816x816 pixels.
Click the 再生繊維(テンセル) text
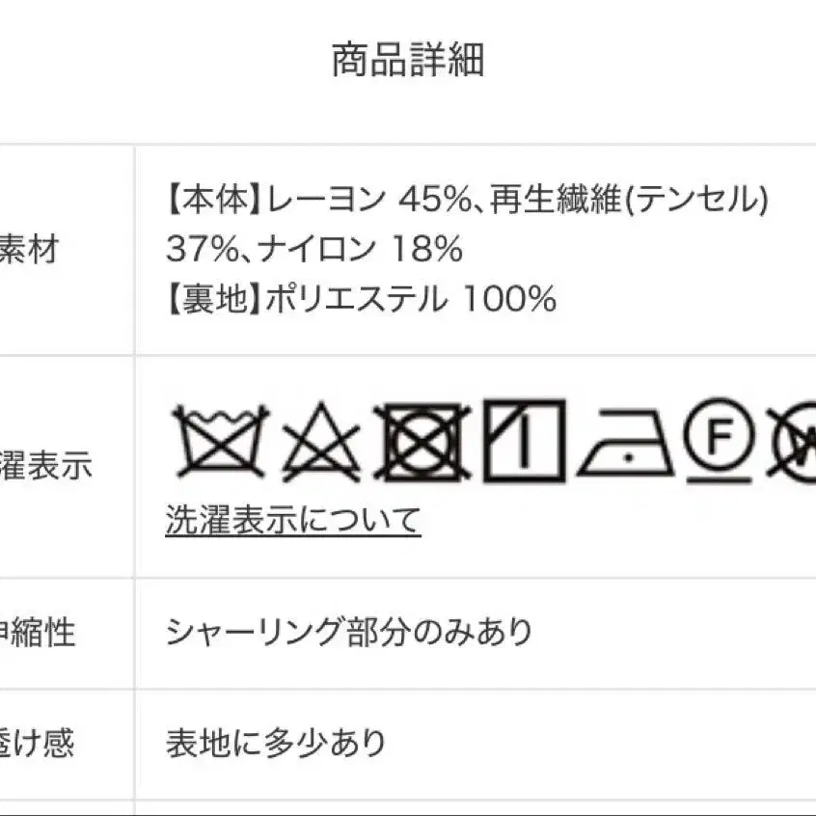(x=629, y=199)
